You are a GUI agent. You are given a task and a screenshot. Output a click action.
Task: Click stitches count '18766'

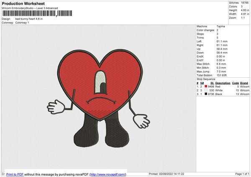tap(245, 3)
